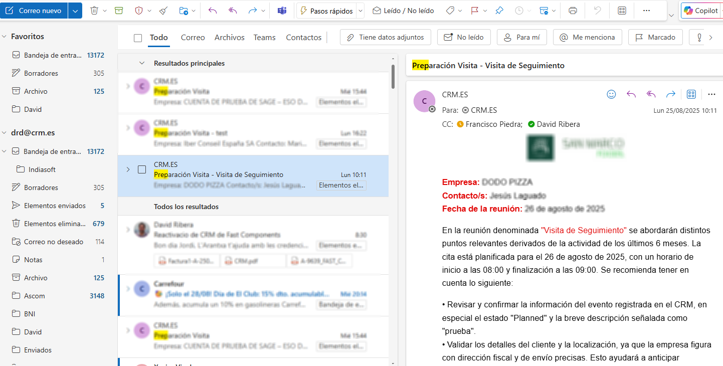Toggle the select all checkbox beside Todo

[x=138, y=38]
